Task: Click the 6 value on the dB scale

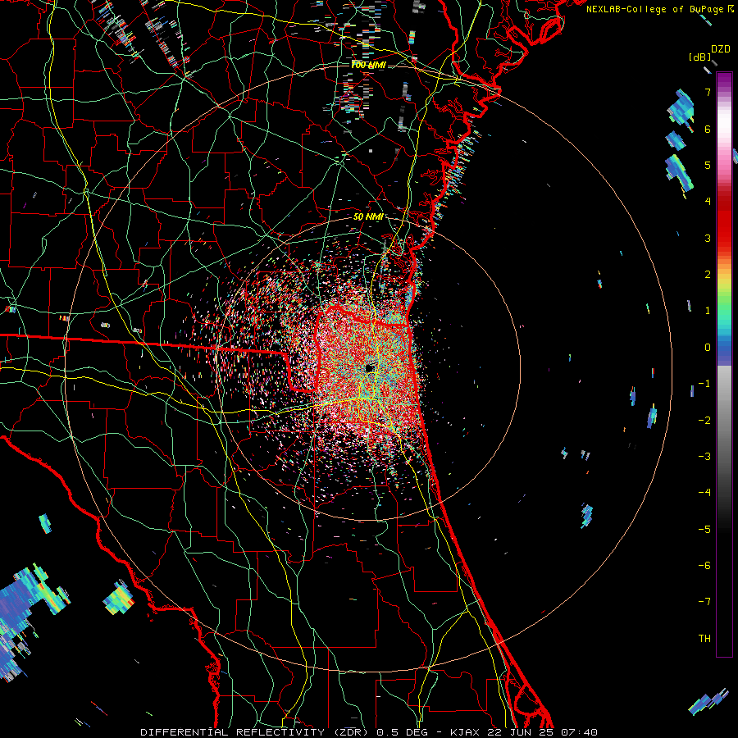Action: (x=708, y=129)
